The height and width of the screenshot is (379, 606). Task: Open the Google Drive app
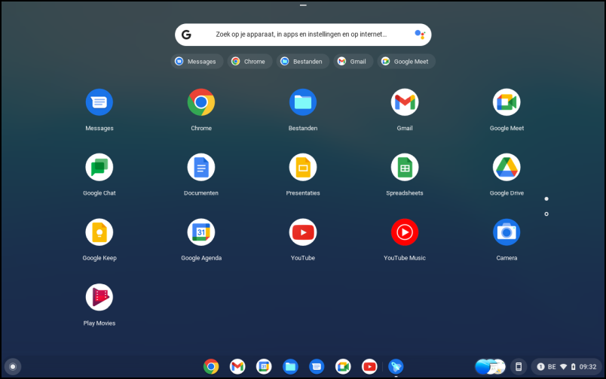(x=507, y=168)
